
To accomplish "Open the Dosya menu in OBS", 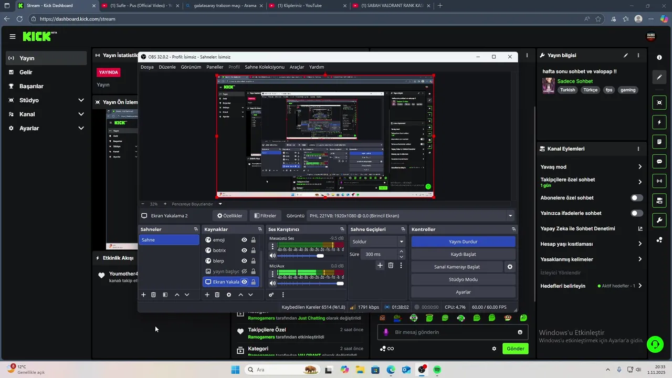I will pos(147,67).
